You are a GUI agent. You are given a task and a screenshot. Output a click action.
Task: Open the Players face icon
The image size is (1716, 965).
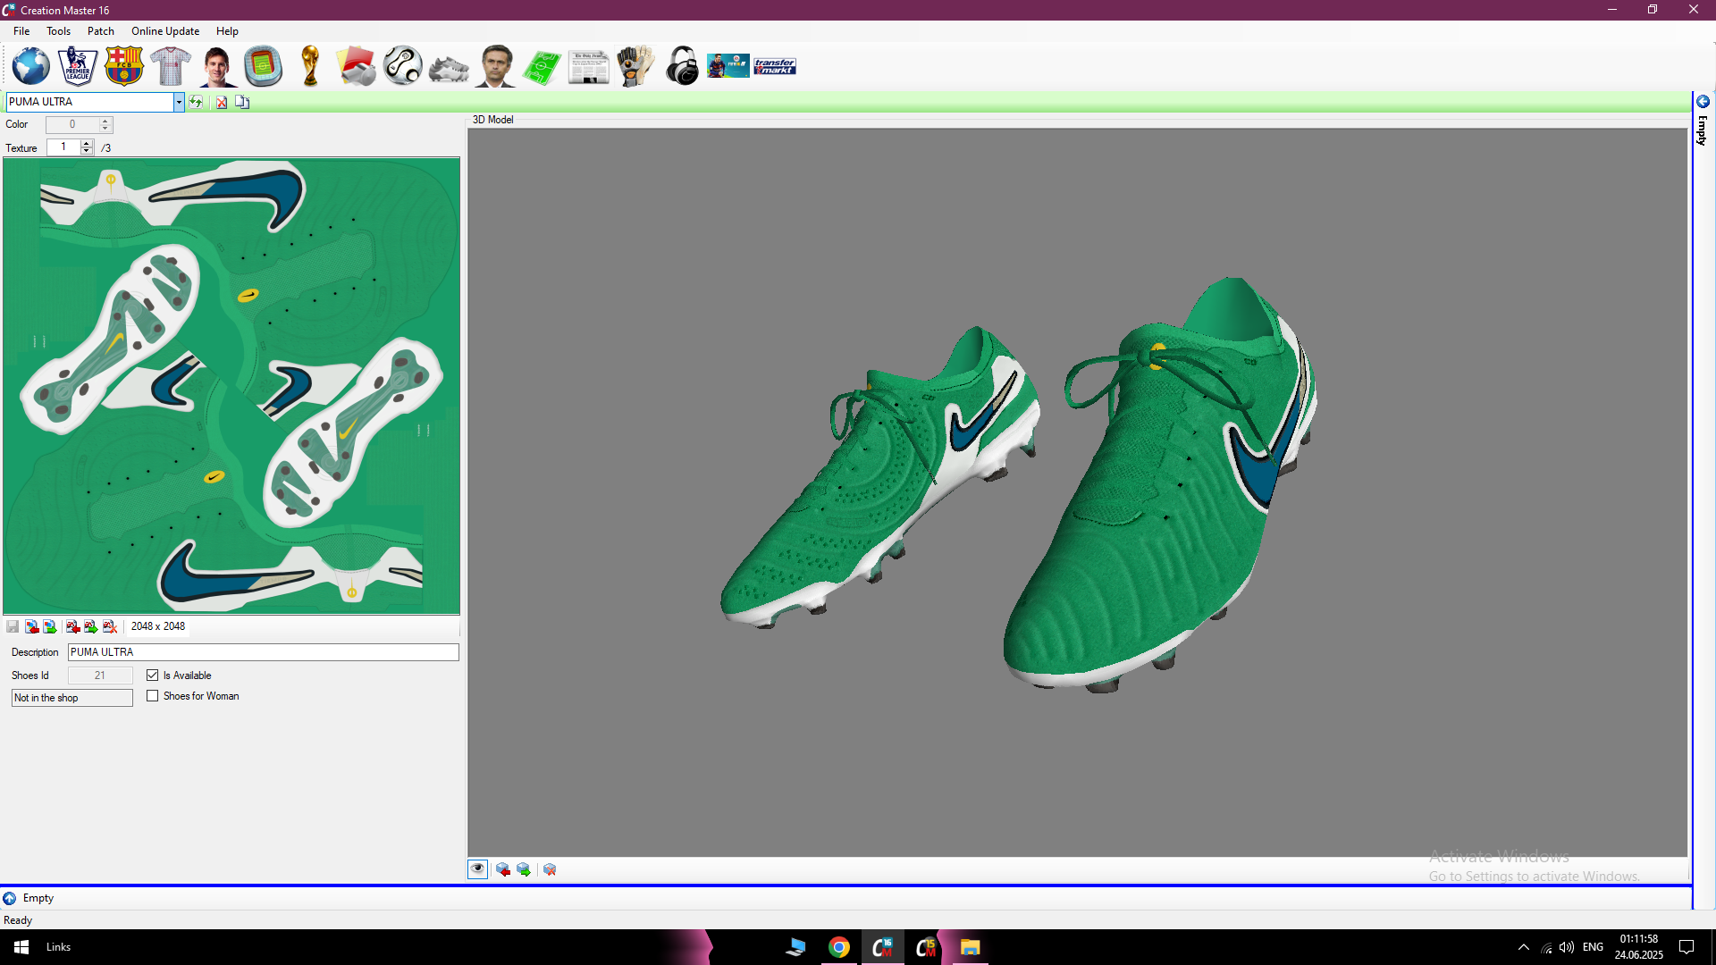point(217,66)
